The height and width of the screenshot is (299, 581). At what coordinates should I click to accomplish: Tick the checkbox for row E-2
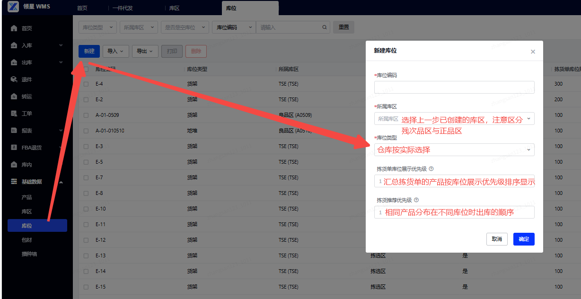[x=86, y=100]
